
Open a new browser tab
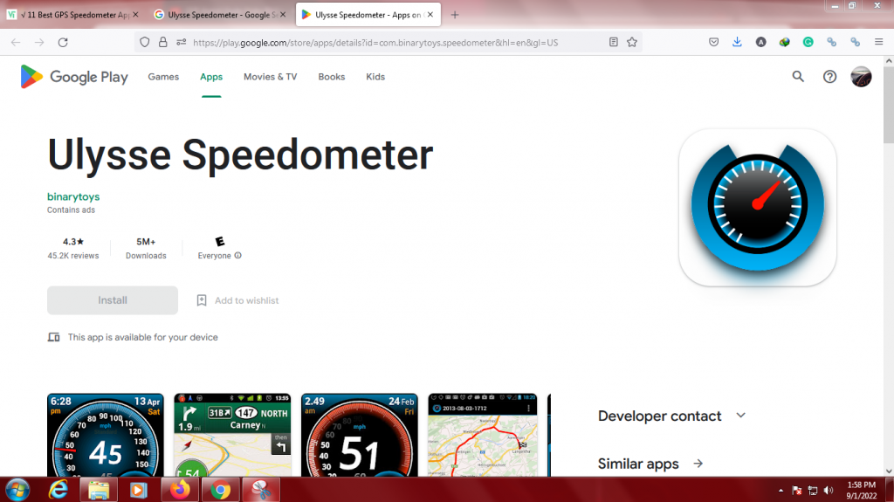tap(454, 15)
